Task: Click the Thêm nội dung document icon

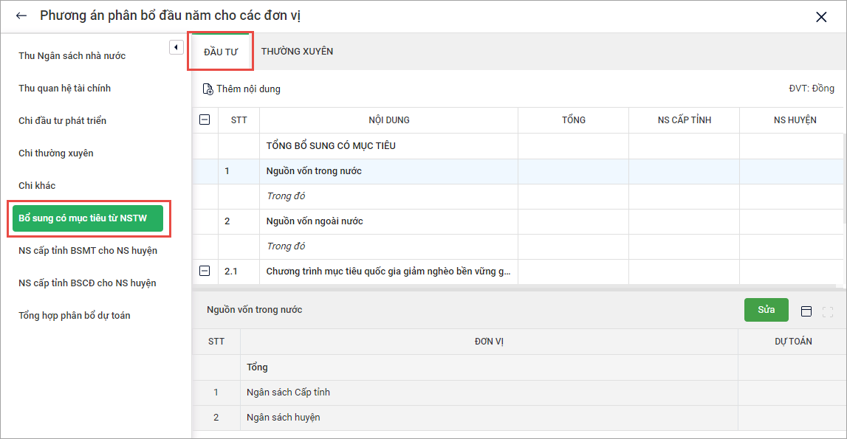Action: (208, 89)
